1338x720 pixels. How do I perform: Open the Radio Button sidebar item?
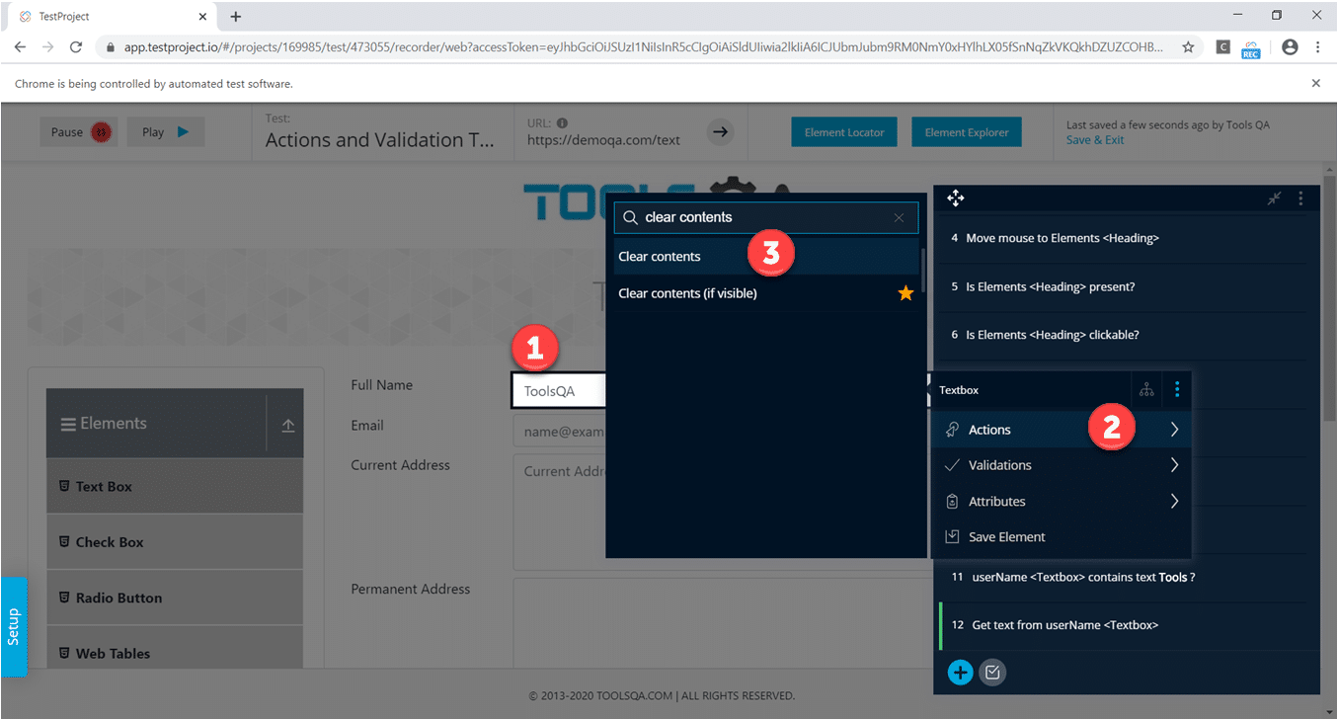pyautogui.click(x=175, y=598)
